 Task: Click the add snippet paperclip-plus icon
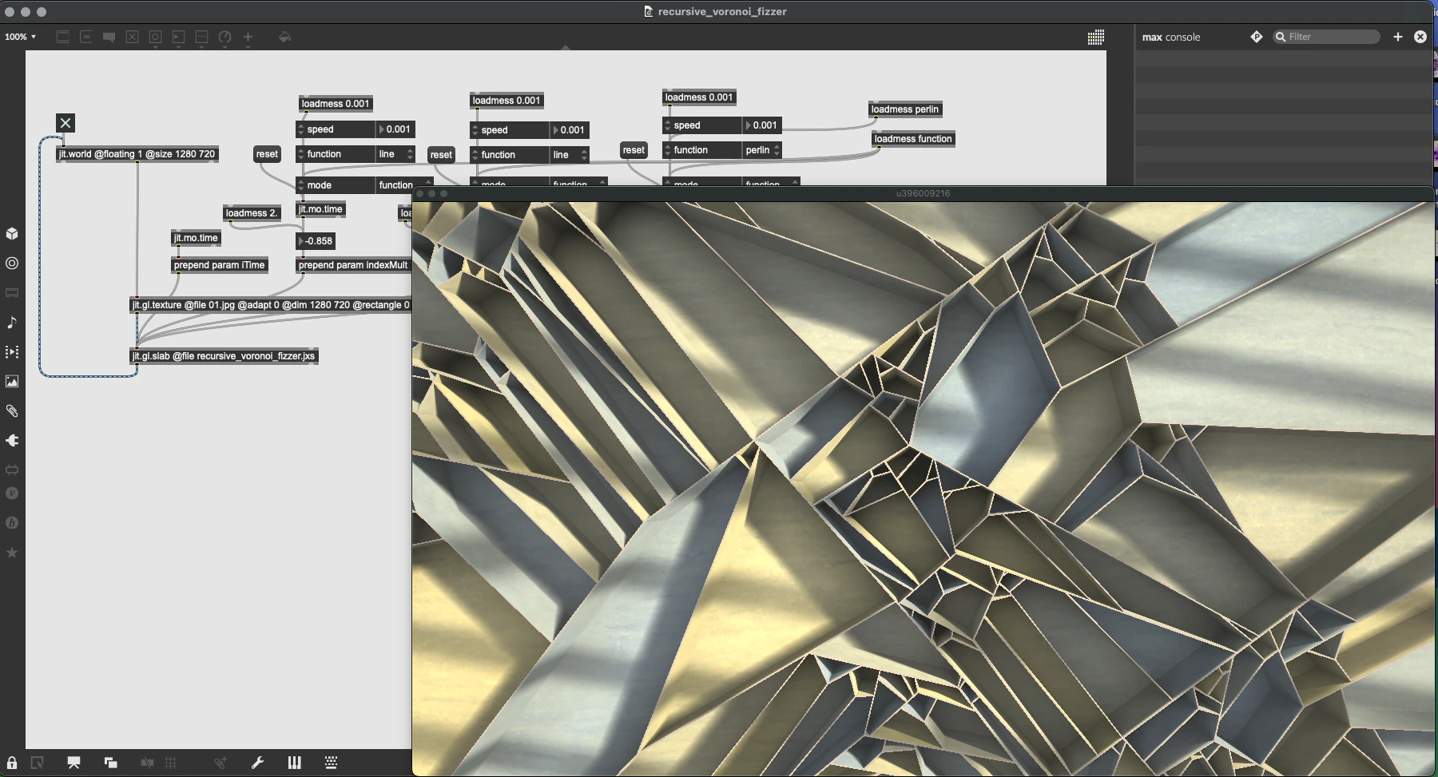coord(220,763)
